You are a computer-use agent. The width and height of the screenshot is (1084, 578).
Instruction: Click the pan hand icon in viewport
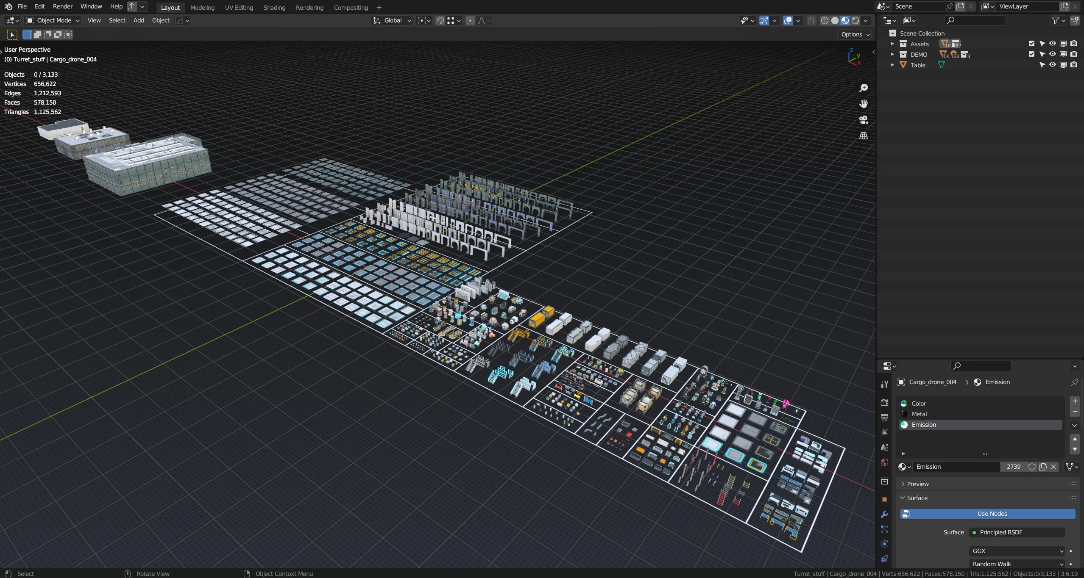(x=863, y=104)
